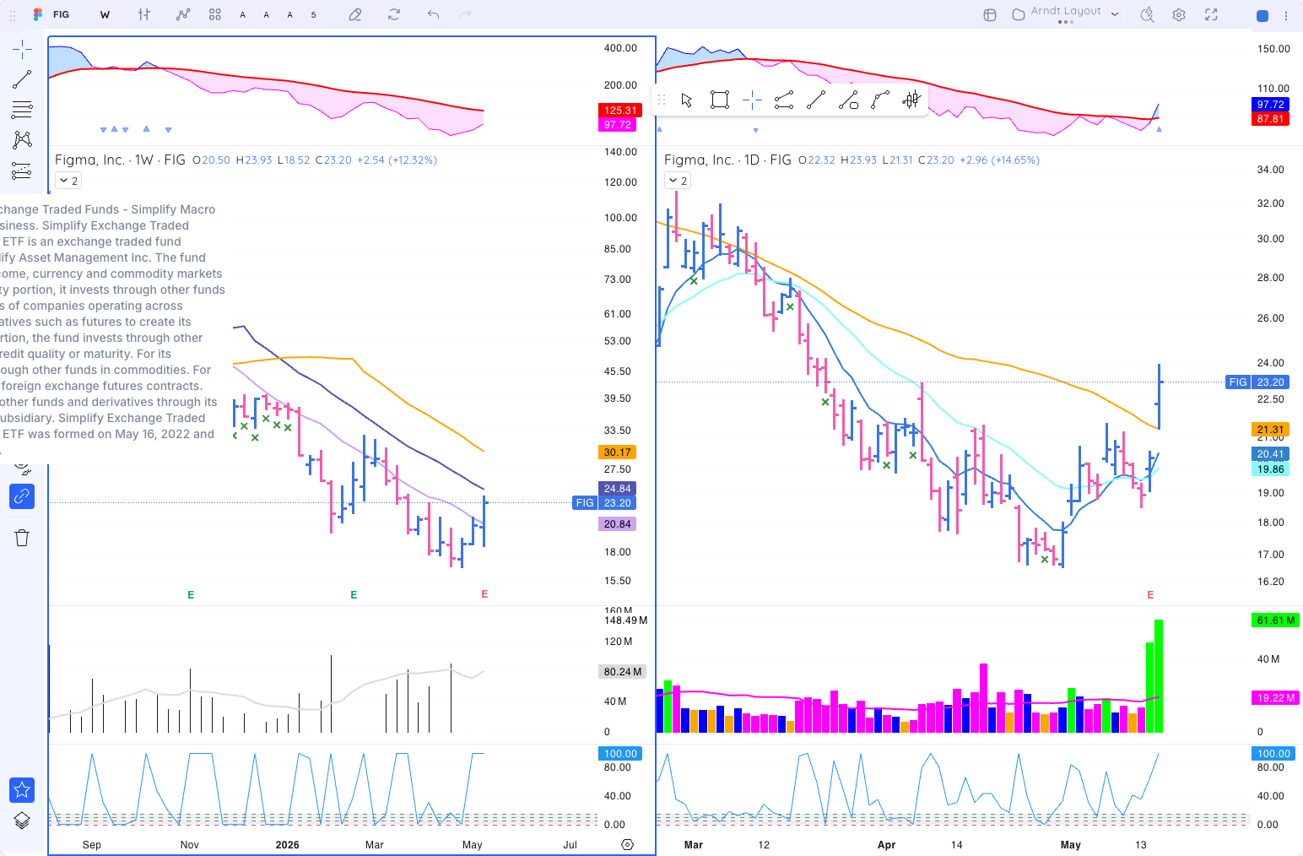Viewport: 1303px width, 856px height.
Task: Select the trend line tool in sidebar
Action: 22,79
